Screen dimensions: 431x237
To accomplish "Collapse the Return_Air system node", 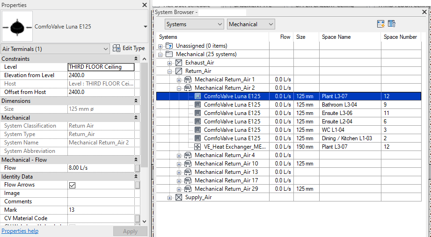I will click(x=169, y=72).
